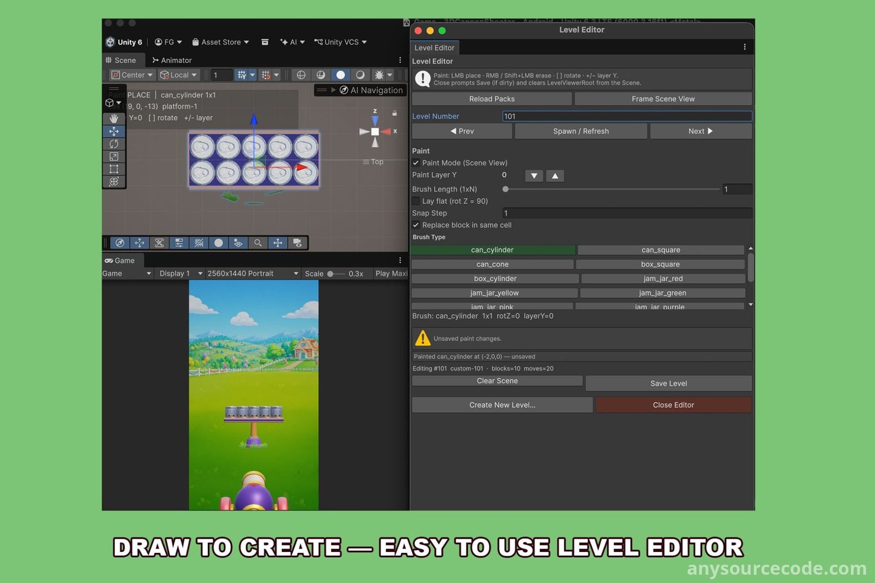Toggle Paint Mode (Scene View) checkbox
This screenshot has height=583, width=875.
click(416, 163)
